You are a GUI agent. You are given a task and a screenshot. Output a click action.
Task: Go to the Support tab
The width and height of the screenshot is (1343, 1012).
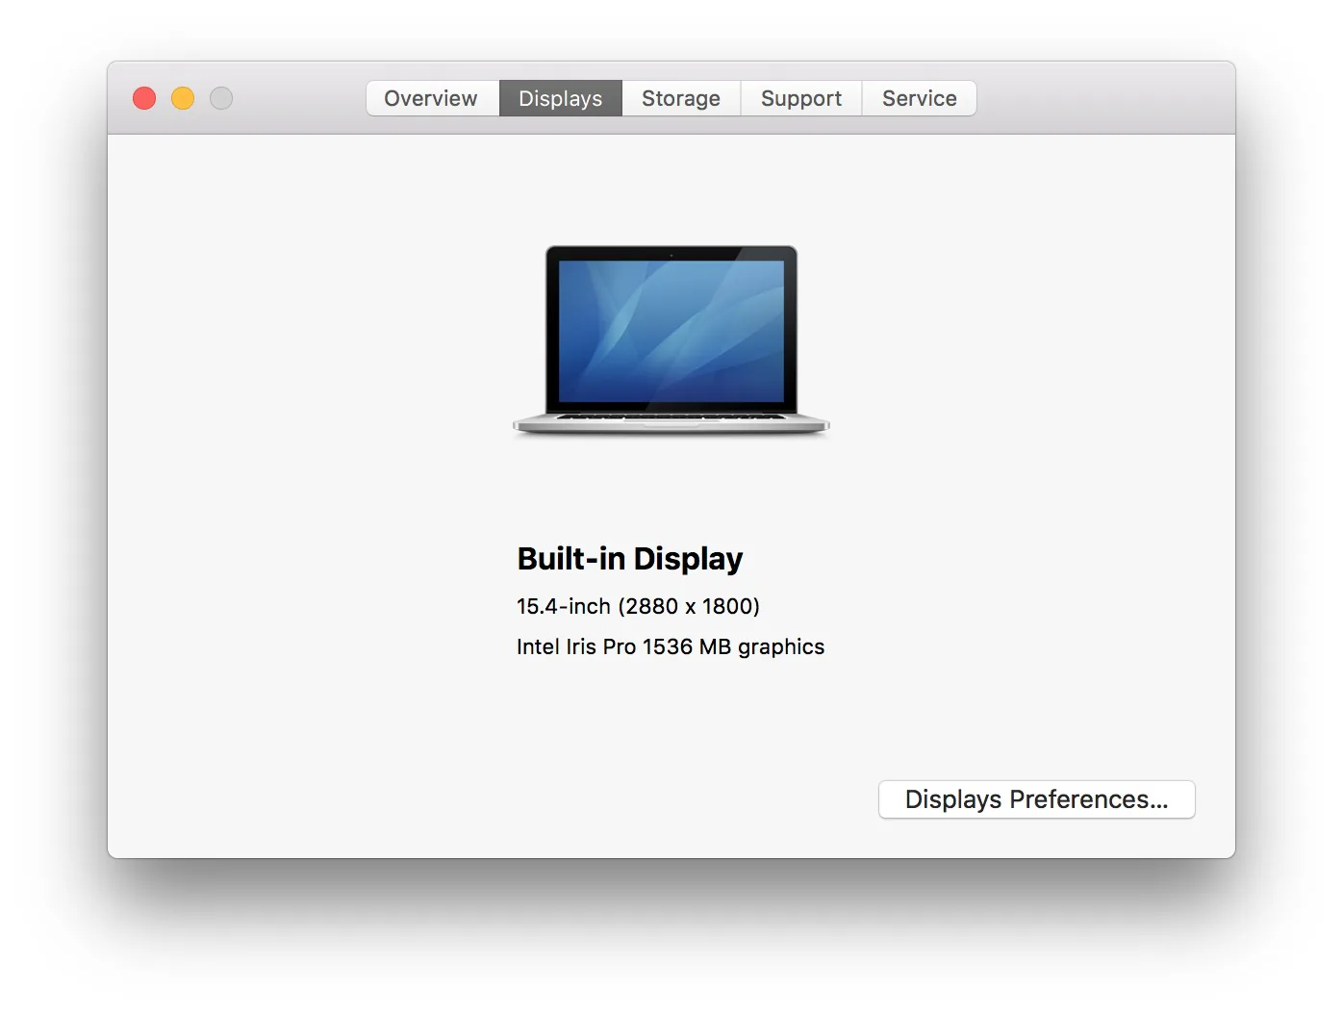point(801,98)
